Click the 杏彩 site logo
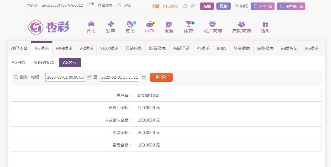The width and height of the screenshot is (331, 167). click(49, 27)
